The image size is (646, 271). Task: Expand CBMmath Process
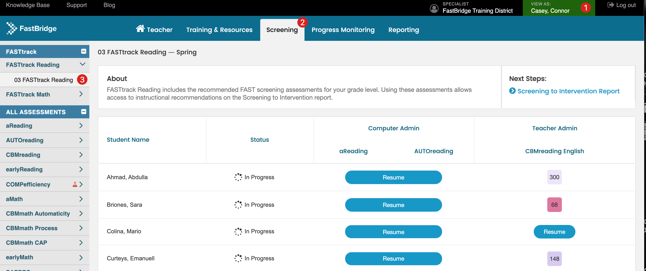pos(81,228)
